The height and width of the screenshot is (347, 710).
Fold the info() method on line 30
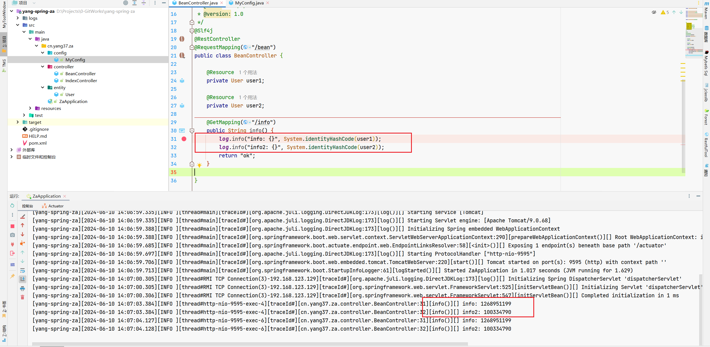pyautogui.click(x=192, y=130)
